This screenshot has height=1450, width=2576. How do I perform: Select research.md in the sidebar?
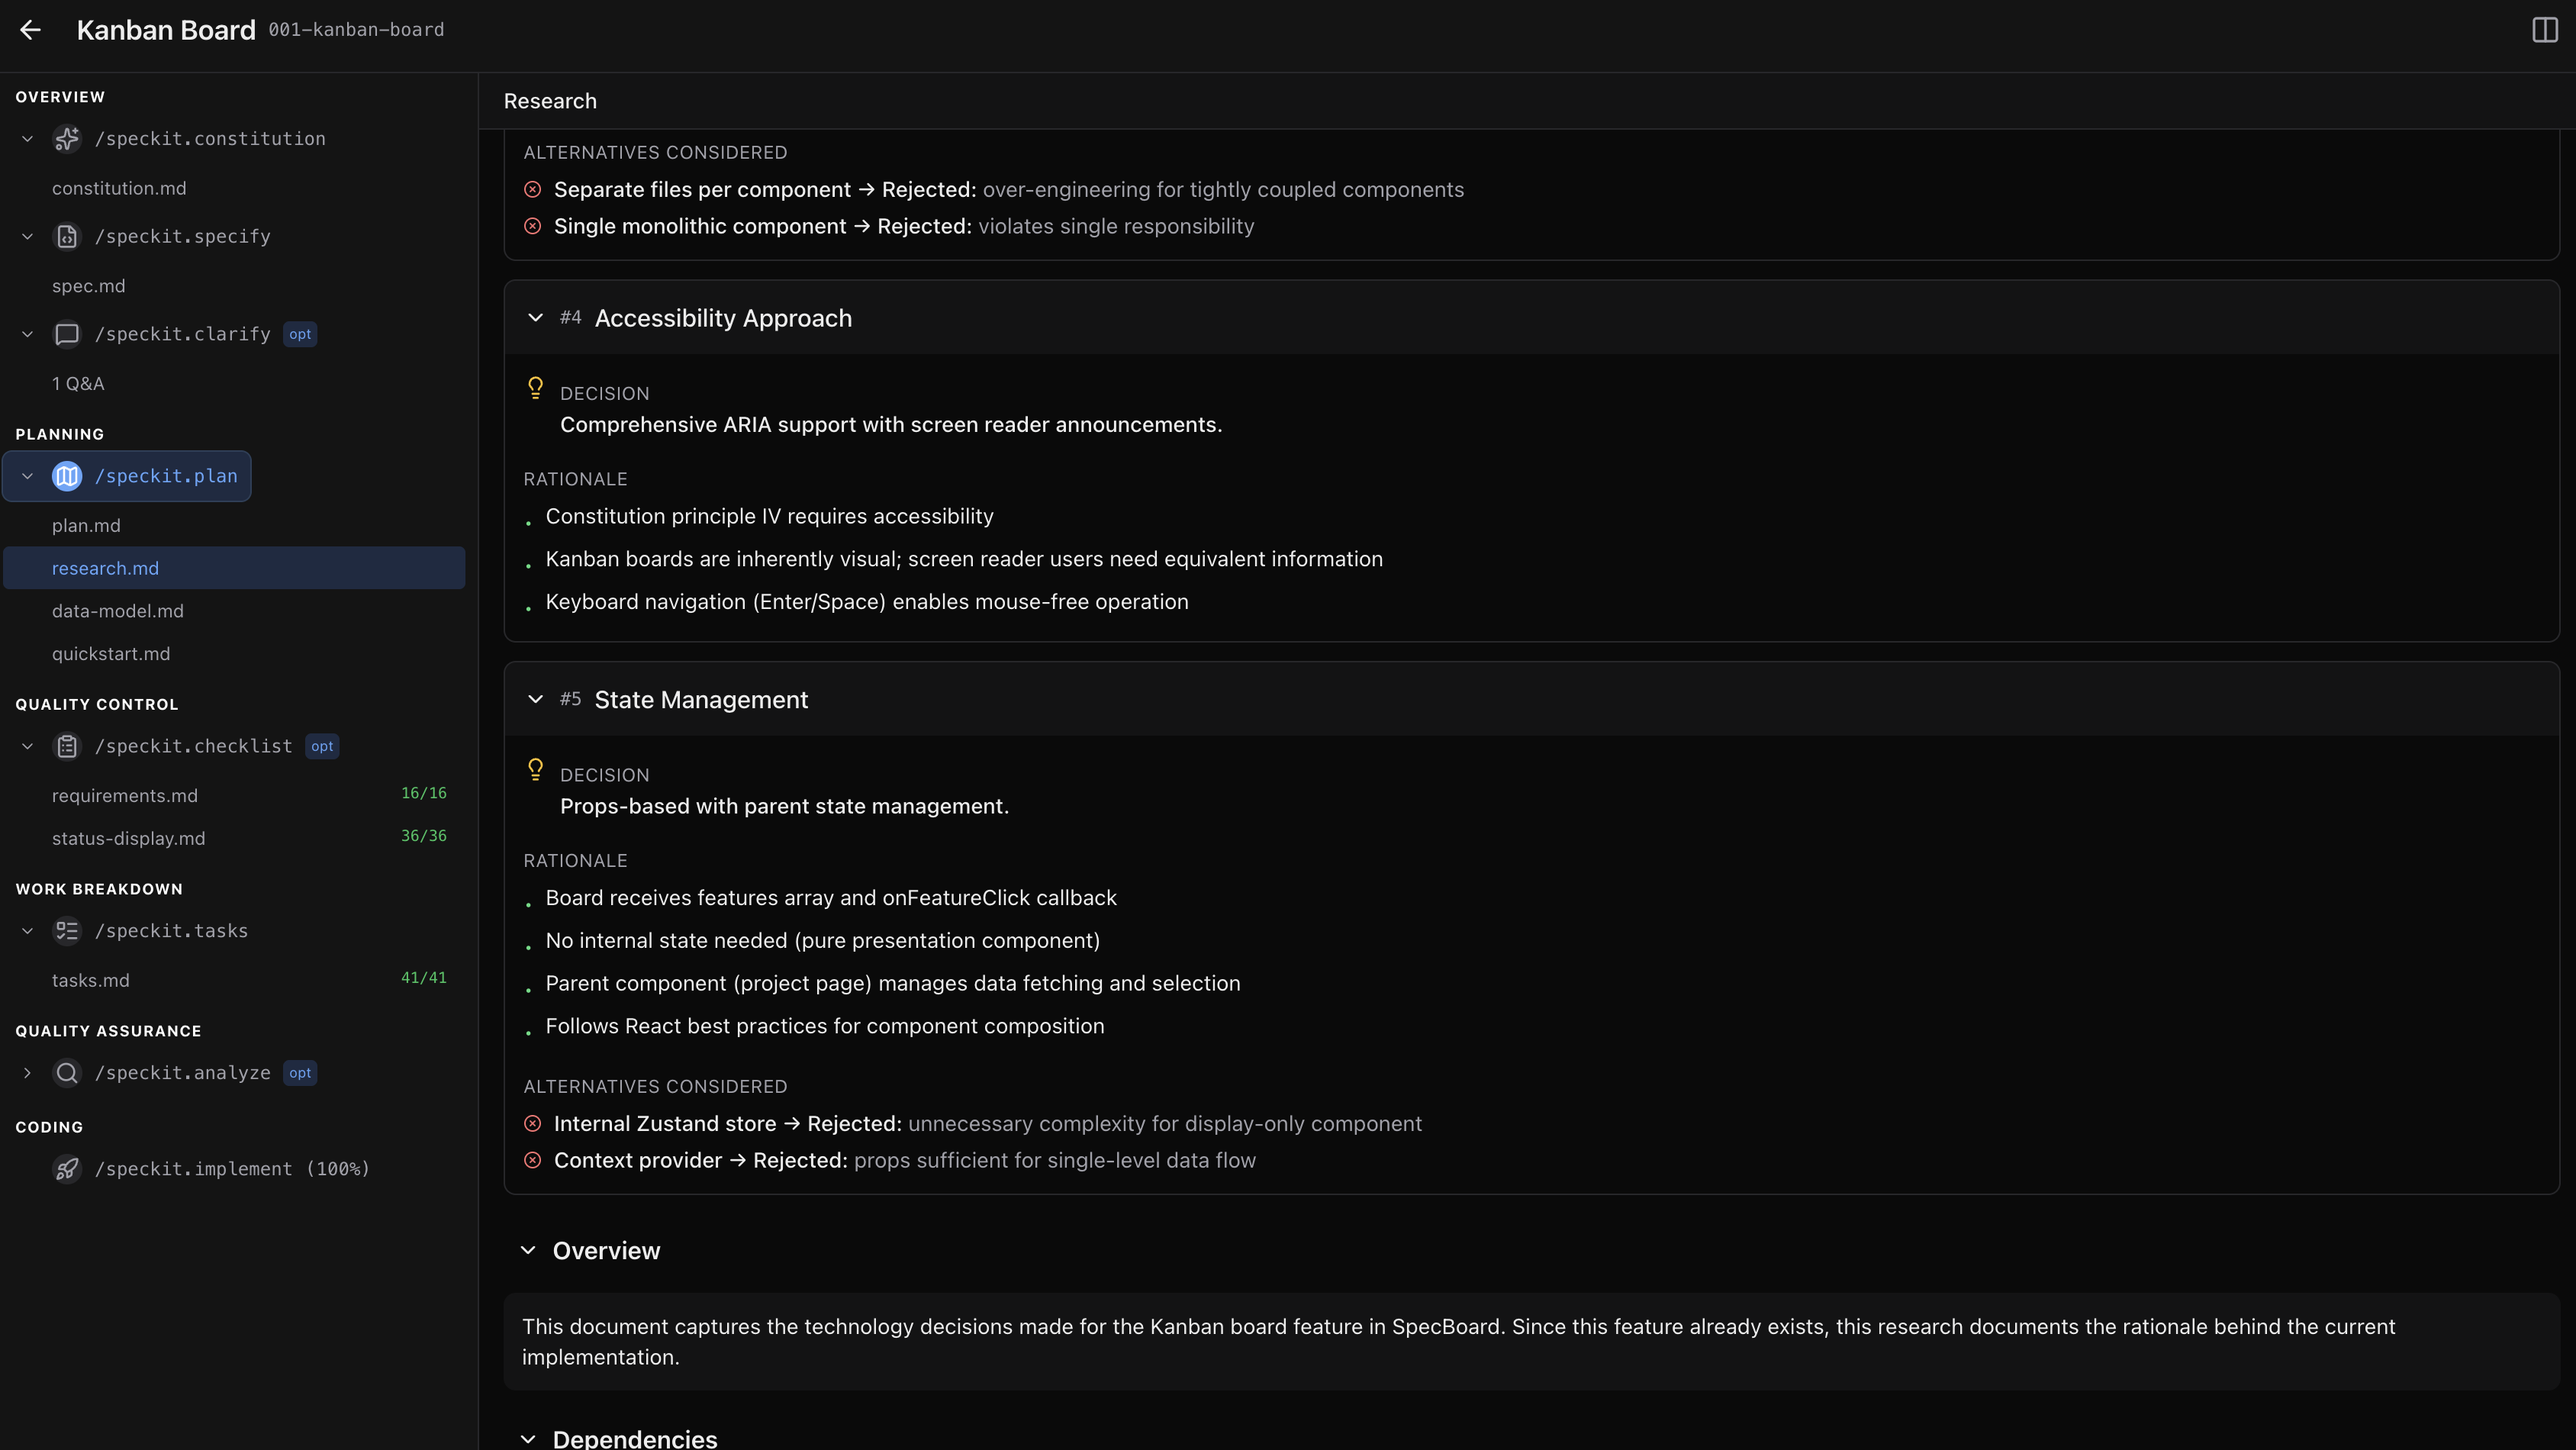(x=105, y=567)
